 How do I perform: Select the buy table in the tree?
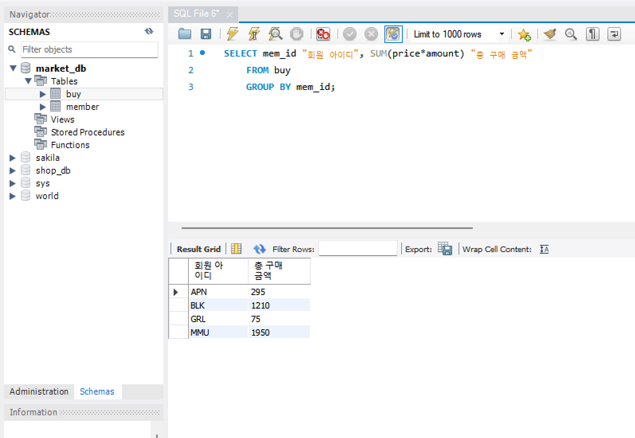pos(74,94)
